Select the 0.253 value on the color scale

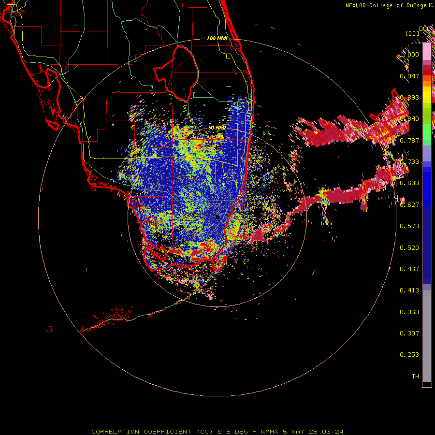click(409, 355)
